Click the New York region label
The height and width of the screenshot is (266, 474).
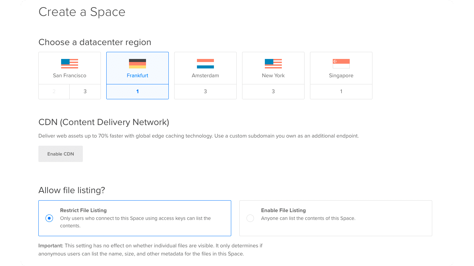273,76
